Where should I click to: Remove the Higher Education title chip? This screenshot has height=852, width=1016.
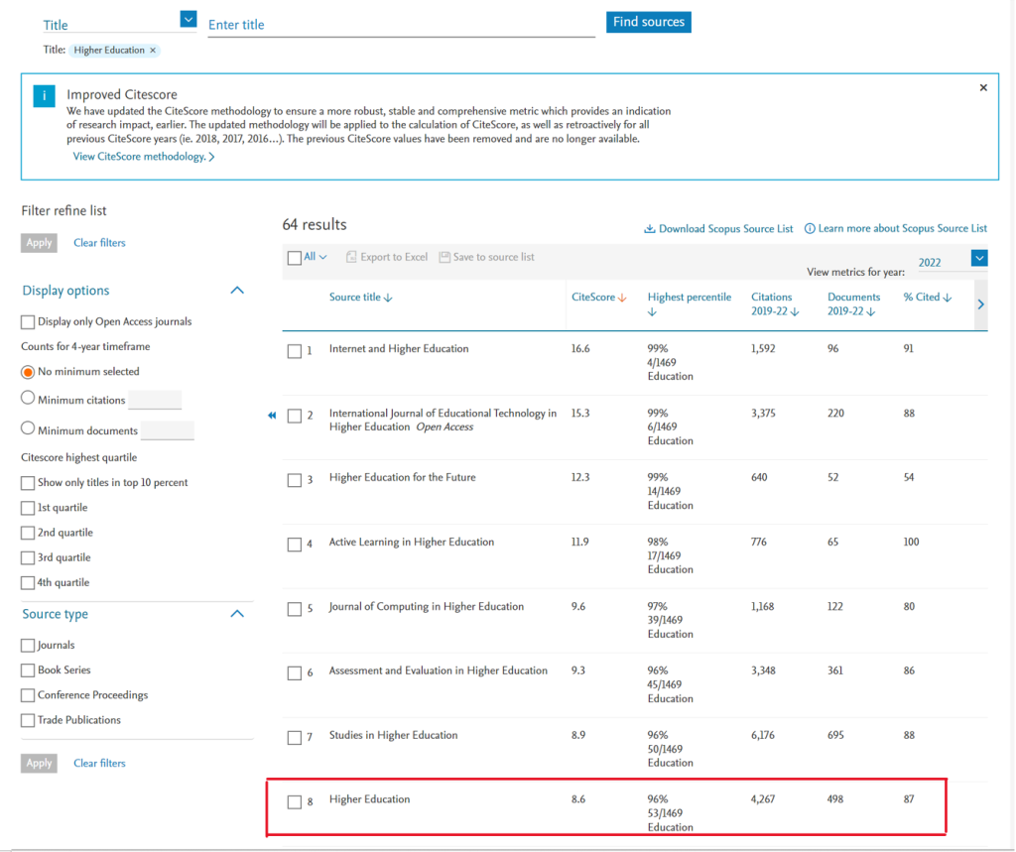(x=153, y=50)
